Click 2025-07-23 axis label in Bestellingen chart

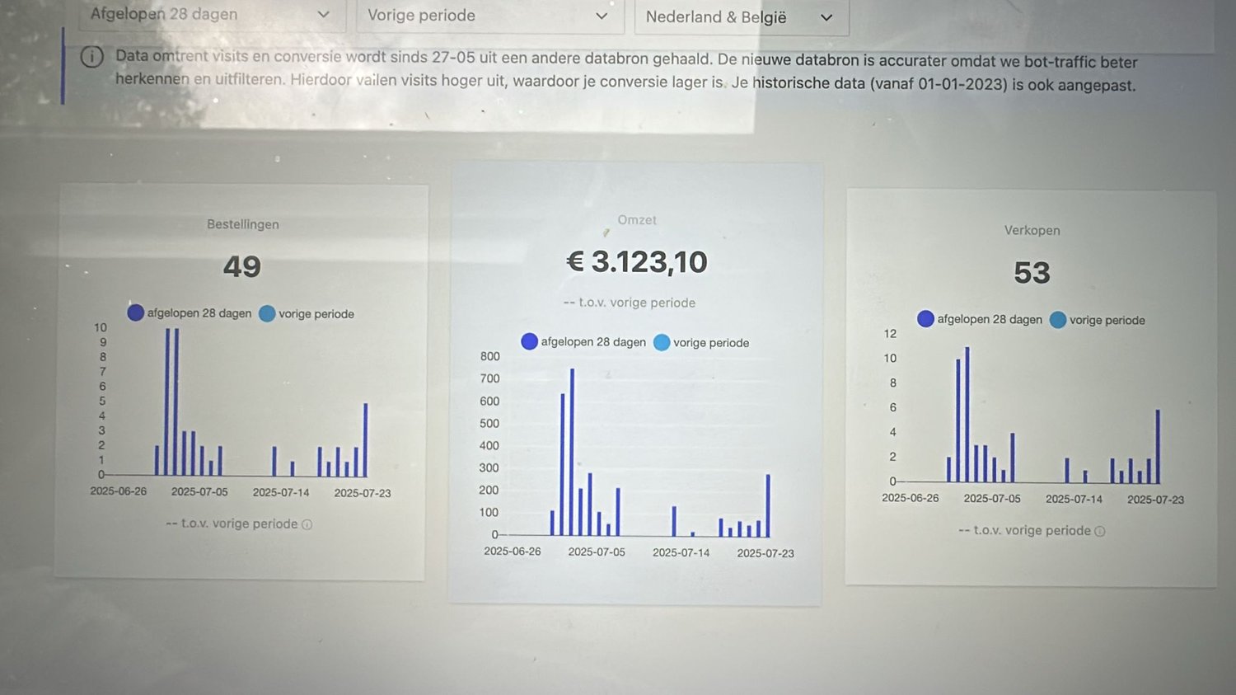(363, 493)
